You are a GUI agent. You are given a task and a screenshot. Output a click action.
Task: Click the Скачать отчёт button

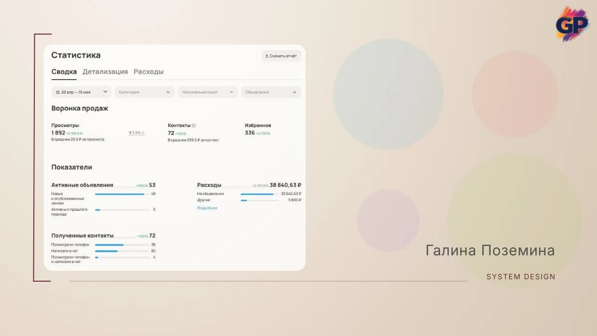[281, 56]
